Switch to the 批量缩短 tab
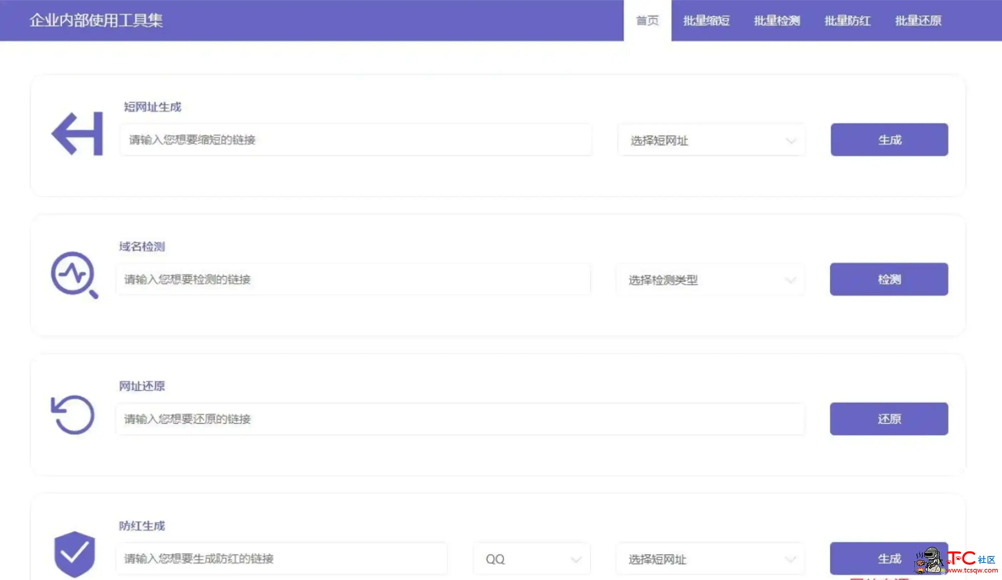Viewport: 1002px width, 580px height. [x=706, y=21]
